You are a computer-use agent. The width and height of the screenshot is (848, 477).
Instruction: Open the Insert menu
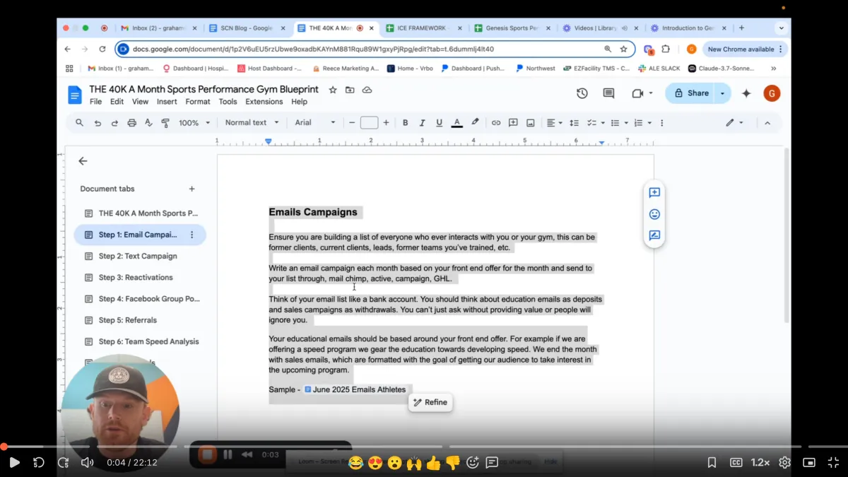167,102
